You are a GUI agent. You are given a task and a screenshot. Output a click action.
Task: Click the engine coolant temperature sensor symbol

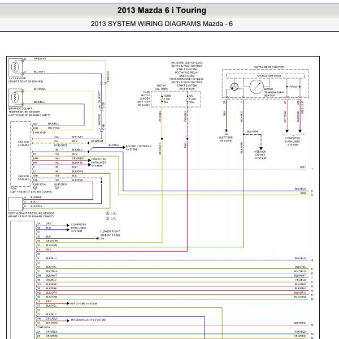pyautogui.click(x=16, y=97)
